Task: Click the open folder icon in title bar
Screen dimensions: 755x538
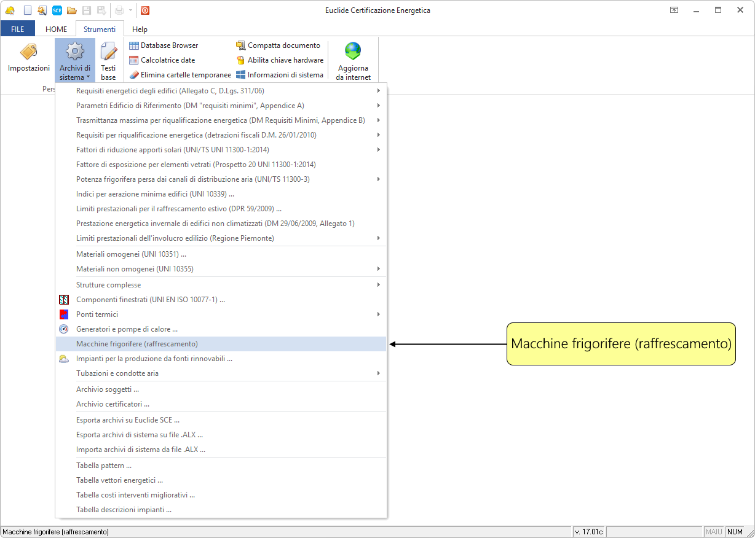Action: 72,10
